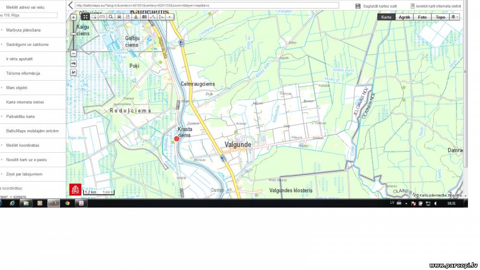Click the undo arrow map button
480x270 pixels.
pos(73,73)
